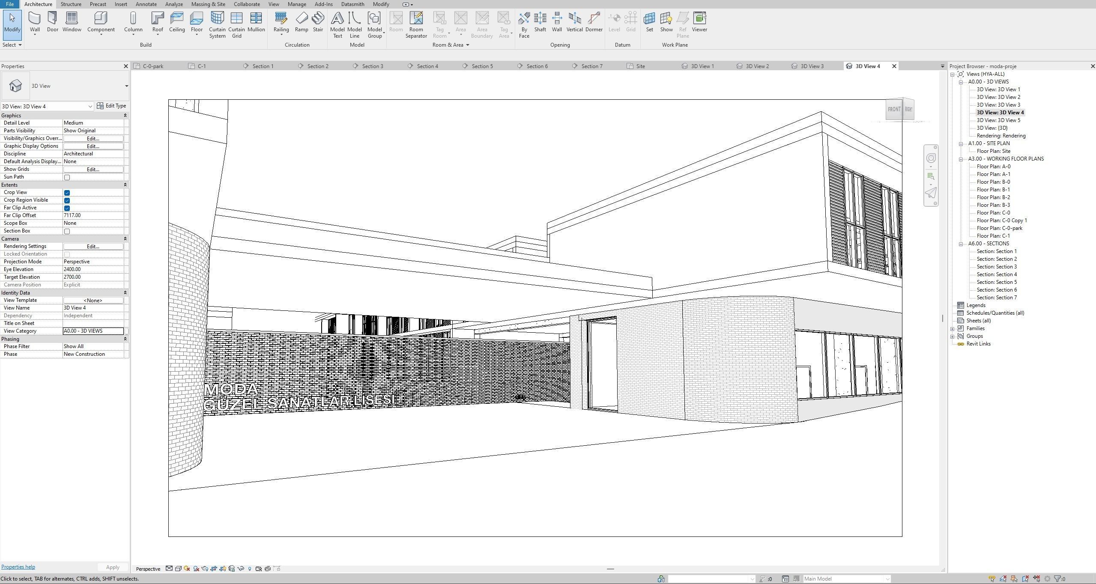This screenshot has height=584, width=1096.
Task: Uncheck the Crop Region Visible checkbox
Action: tap(67, 200)
